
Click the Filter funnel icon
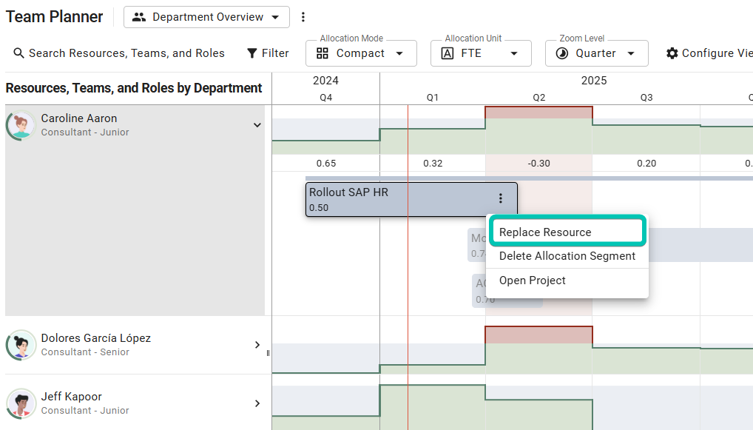(252, 53)
